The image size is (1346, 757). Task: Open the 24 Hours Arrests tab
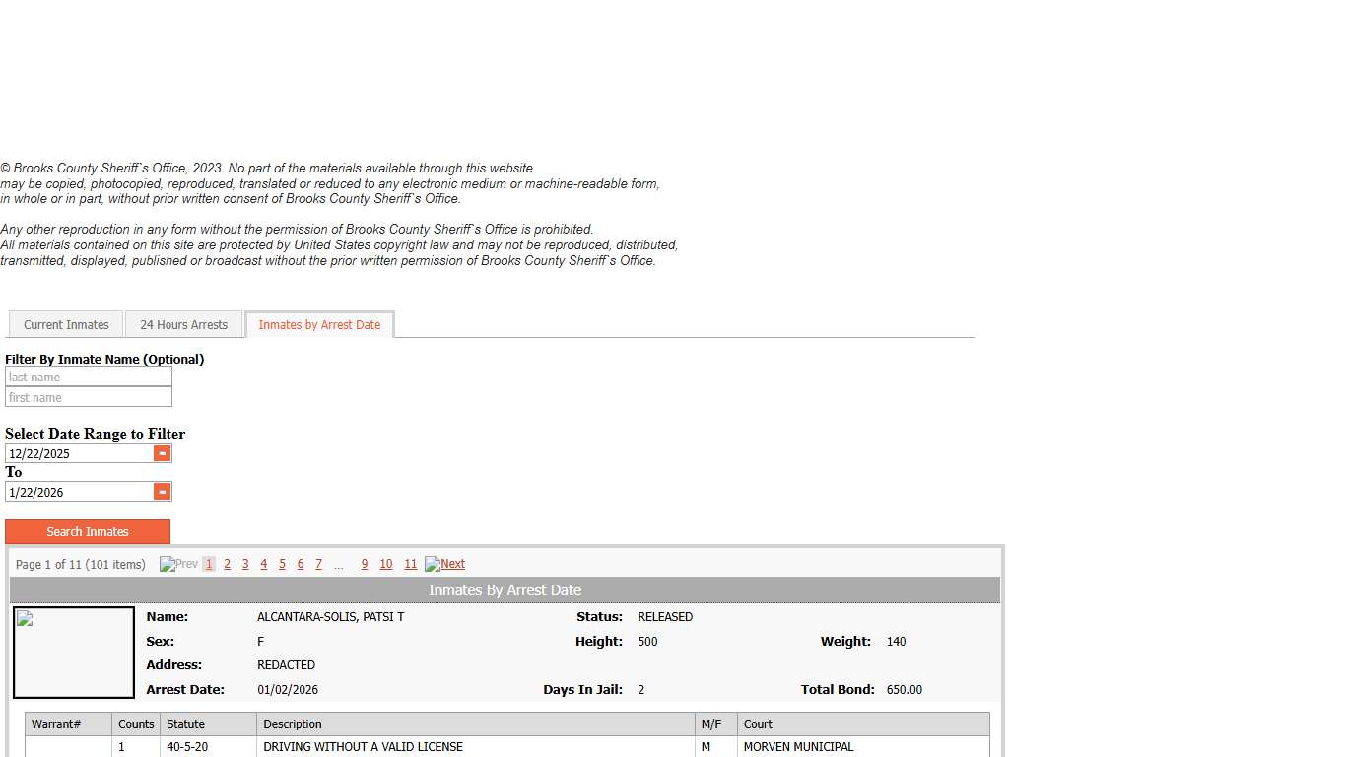183,325
